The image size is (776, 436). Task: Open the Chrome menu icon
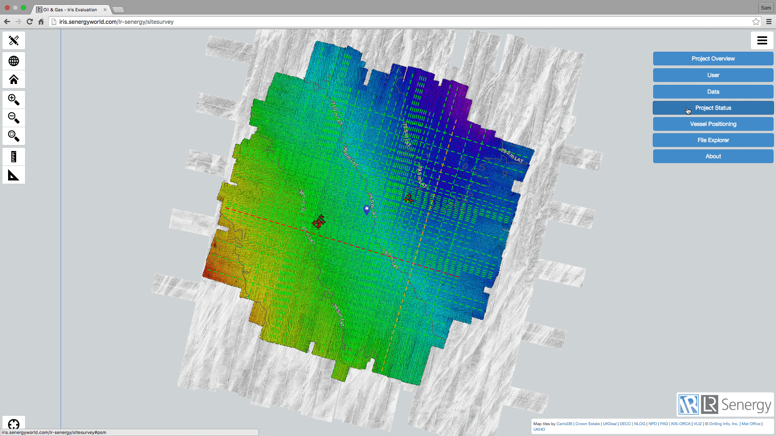pyautogui.click(x=769, y=22)
